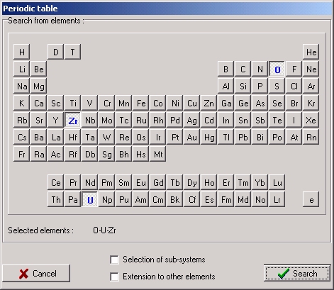Pick the Hydrogen H button

click(x=22, y=52)
